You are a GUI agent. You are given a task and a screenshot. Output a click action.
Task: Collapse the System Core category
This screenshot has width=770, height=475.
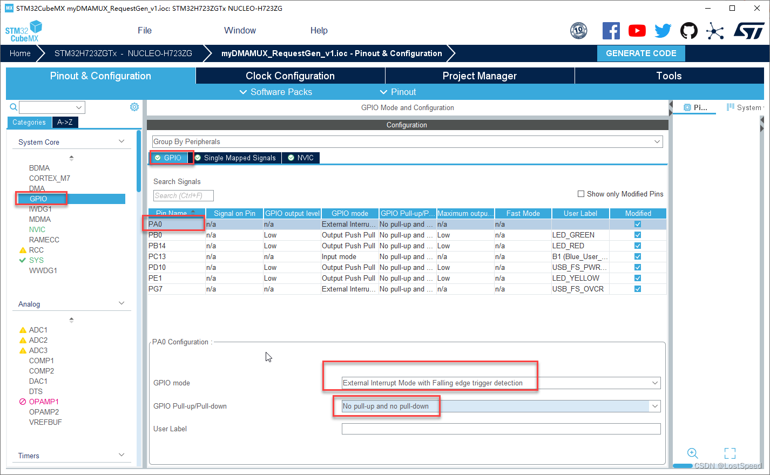pos(121,141)
